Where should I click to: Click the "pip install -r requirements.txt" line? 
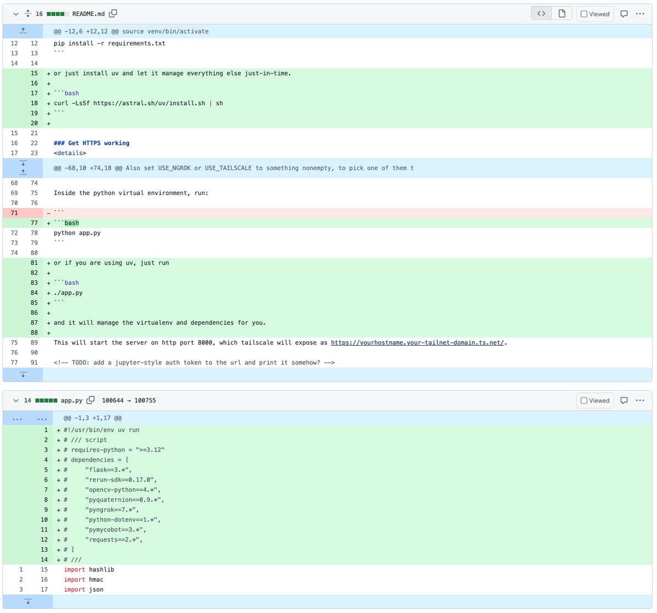click(109, 43)
